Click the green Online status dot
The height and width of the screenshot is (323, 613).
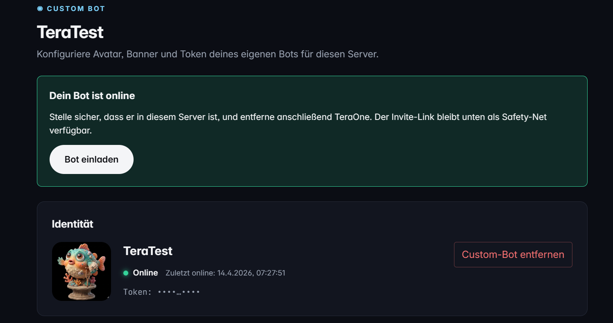coord(126,273)
